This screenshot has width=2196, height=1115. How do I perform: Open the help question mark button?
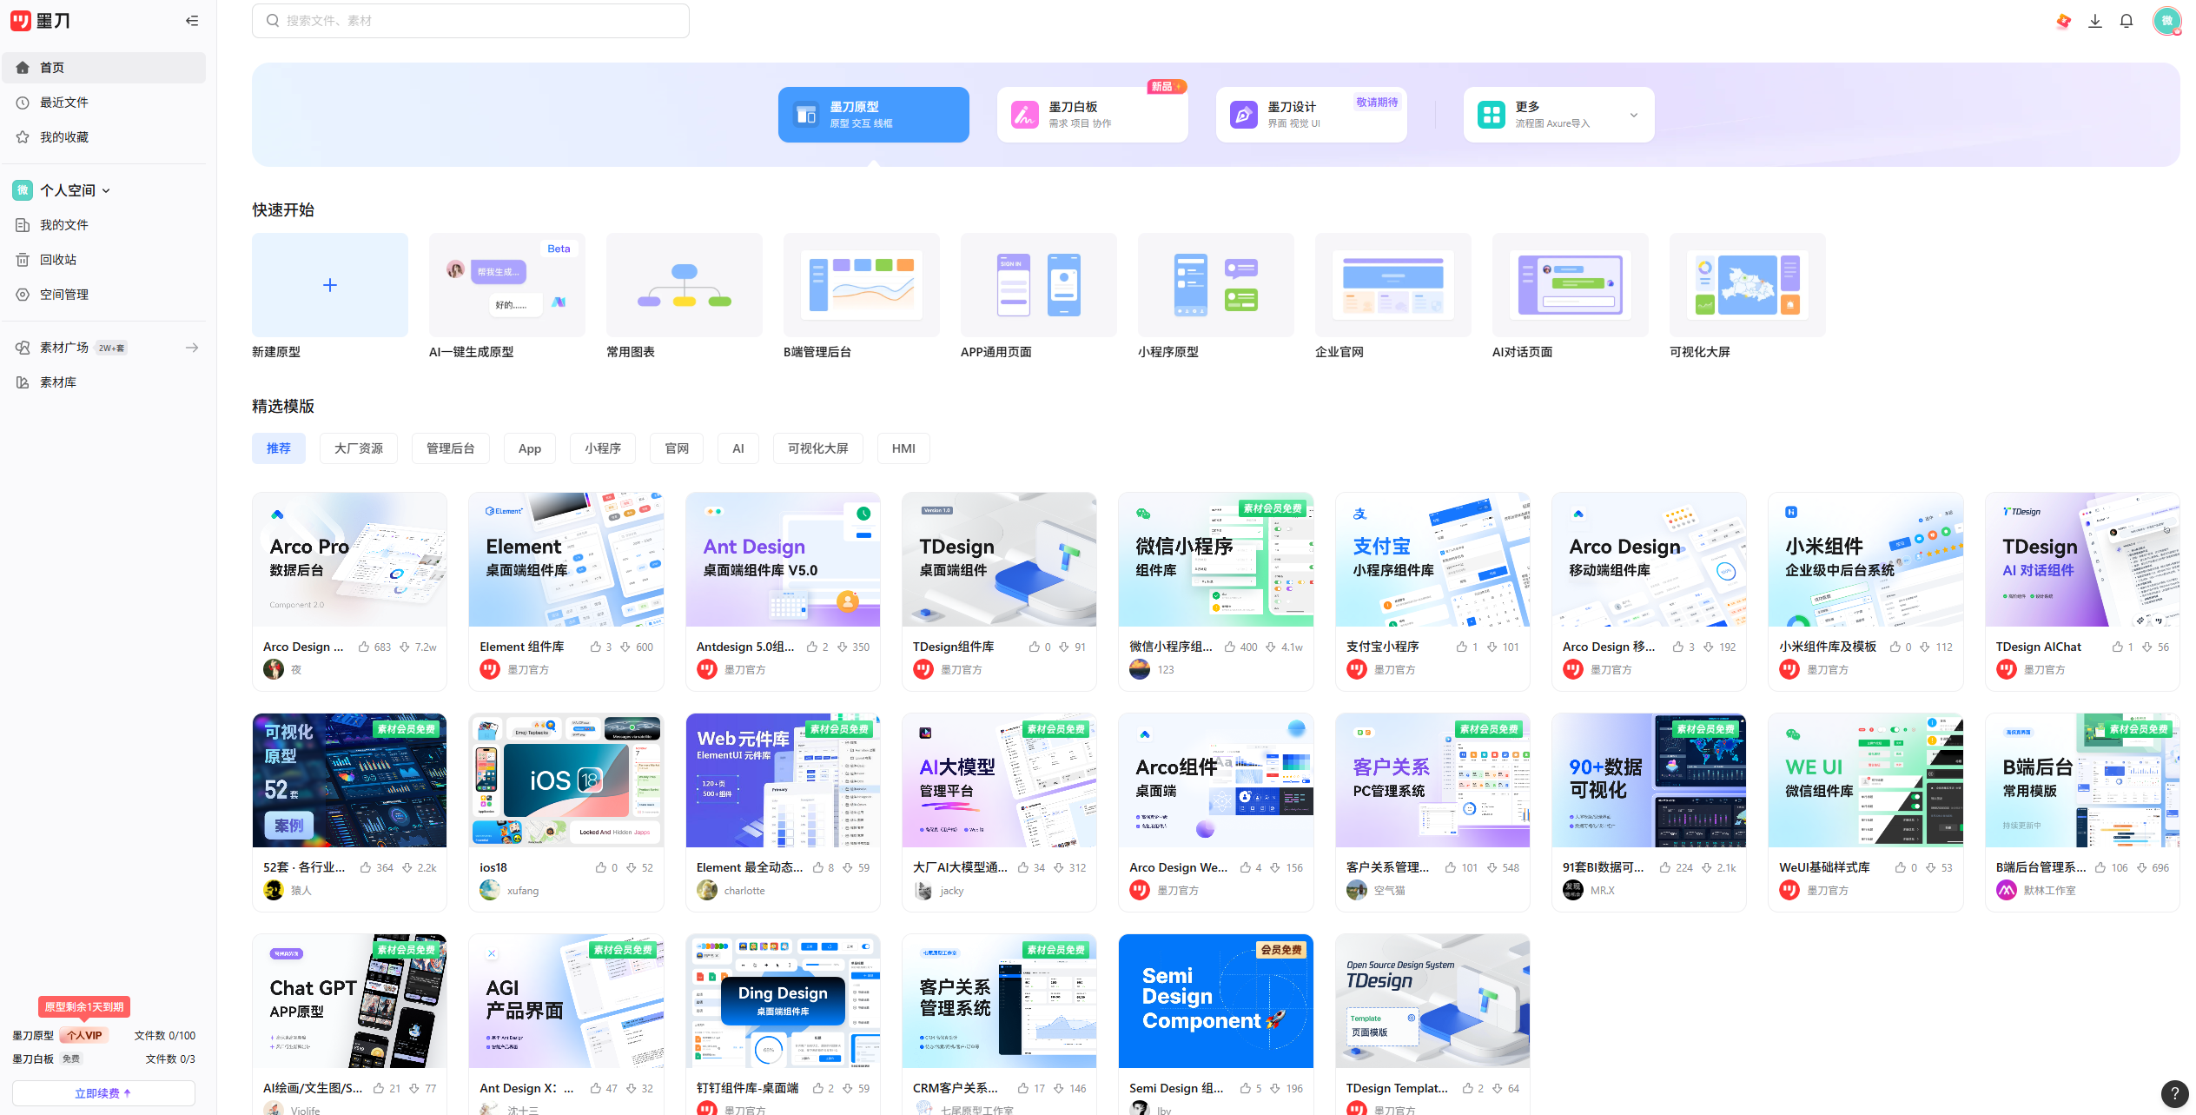pos(2173,1093)
